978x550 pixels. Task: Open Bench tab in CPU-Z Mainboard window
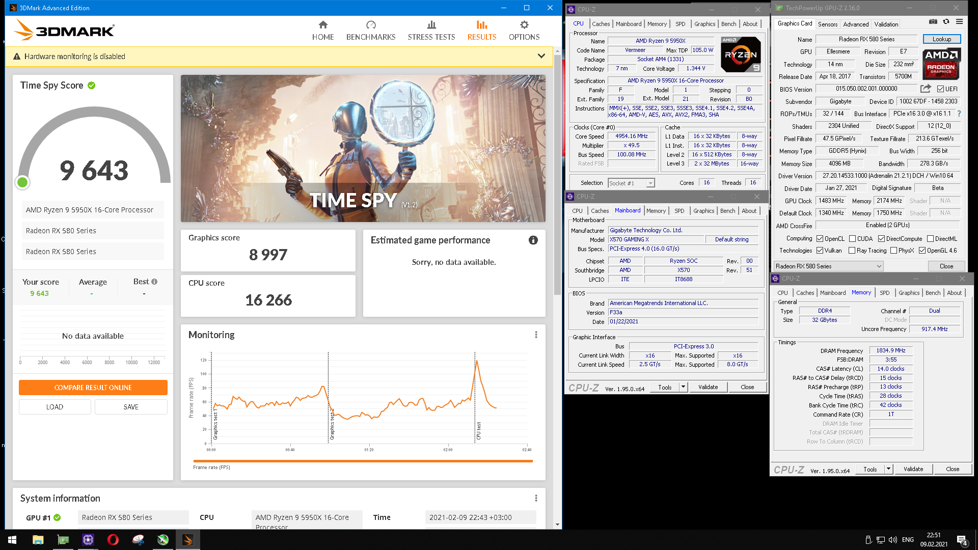727,211
